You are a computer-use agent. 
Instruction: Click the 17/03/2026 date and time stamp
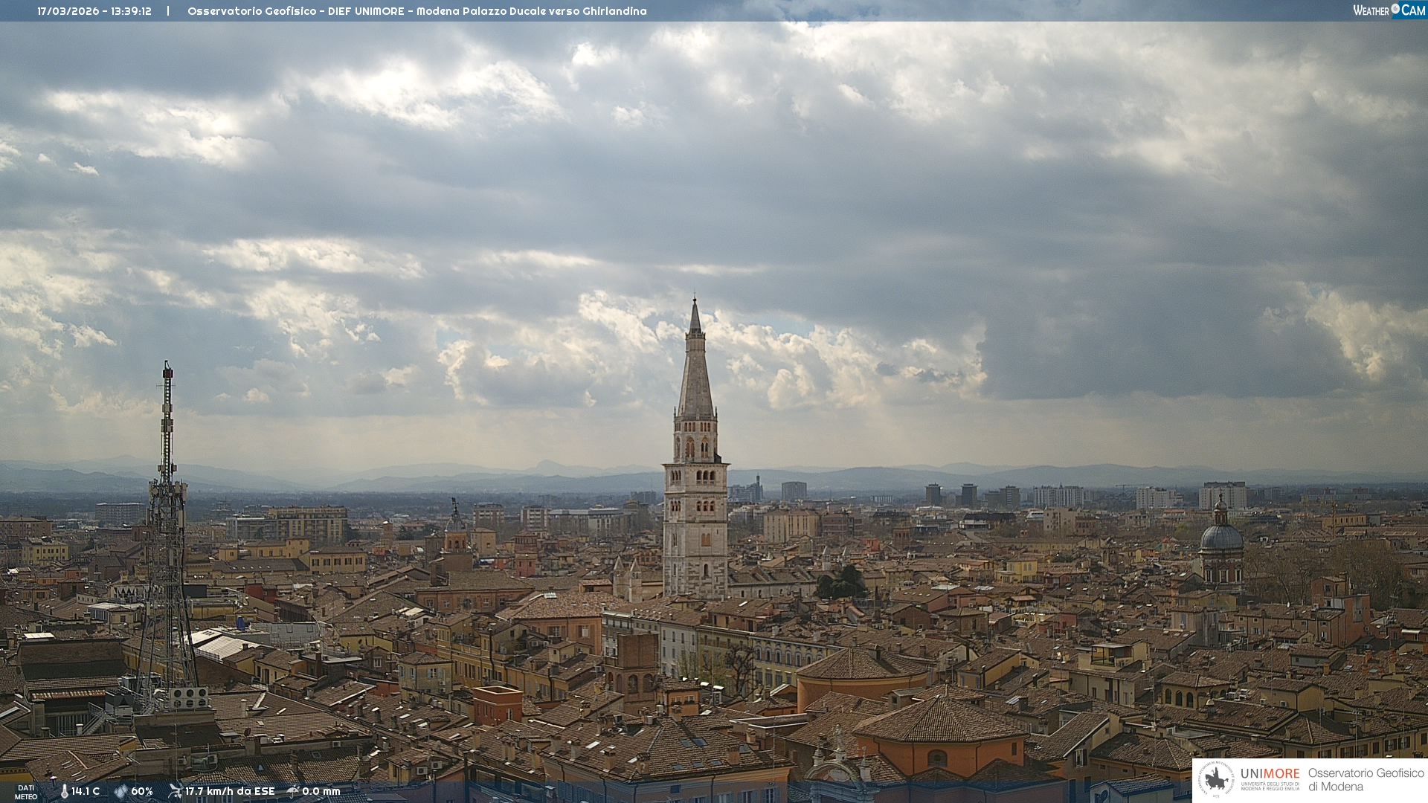[x=94, y=11]
